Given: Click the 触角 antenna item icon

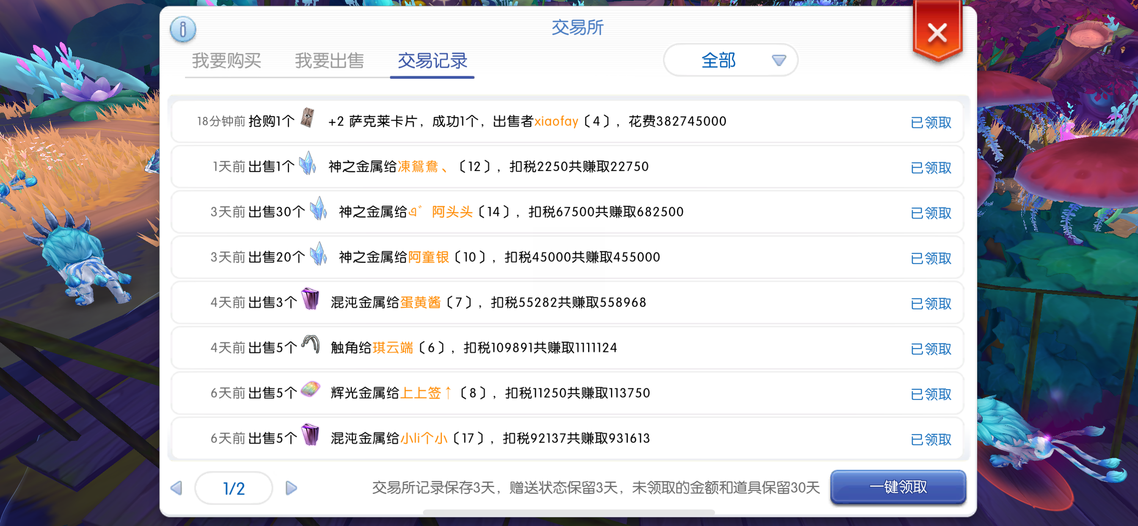Looking at the screenshot, I should pyautogui.click(x=310, y=344).
